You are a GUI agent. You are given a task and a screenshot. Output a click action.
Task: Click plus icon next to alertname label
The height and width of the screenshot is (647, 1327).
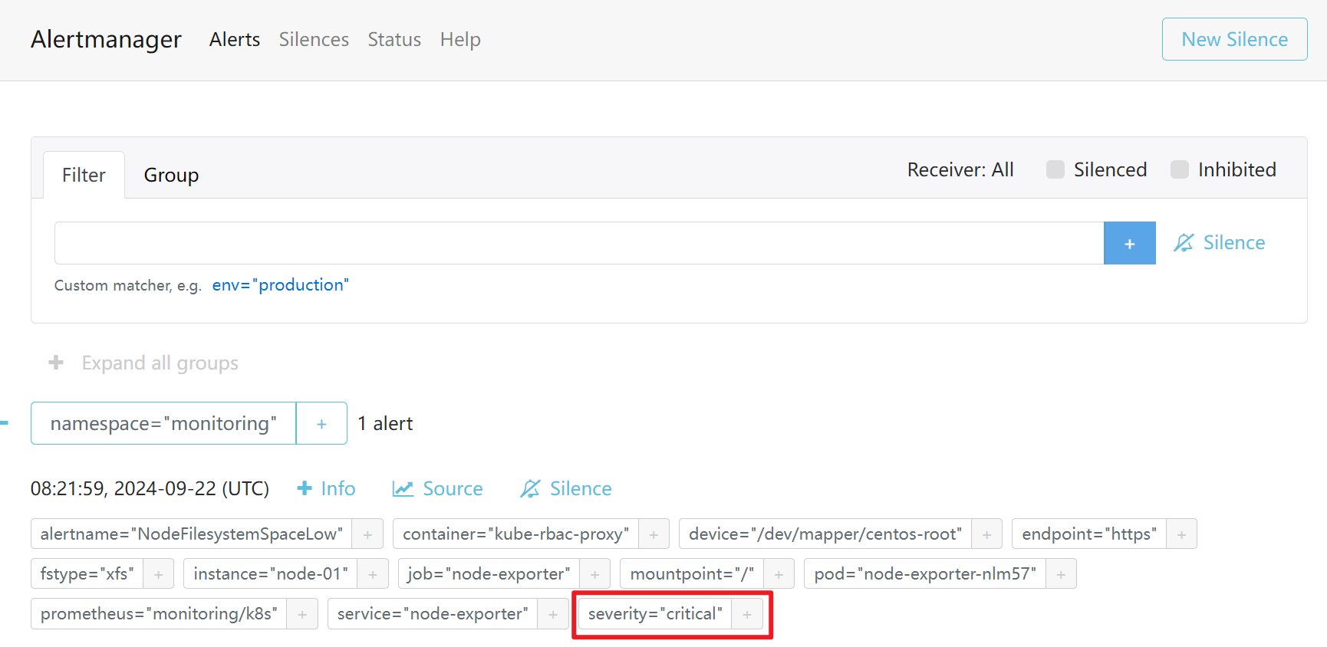pos(367,534)
